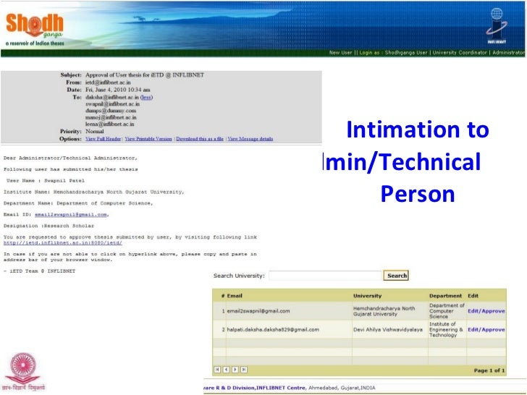
Task: Collapse recipients with the less link
Action: tap(146, 97)
